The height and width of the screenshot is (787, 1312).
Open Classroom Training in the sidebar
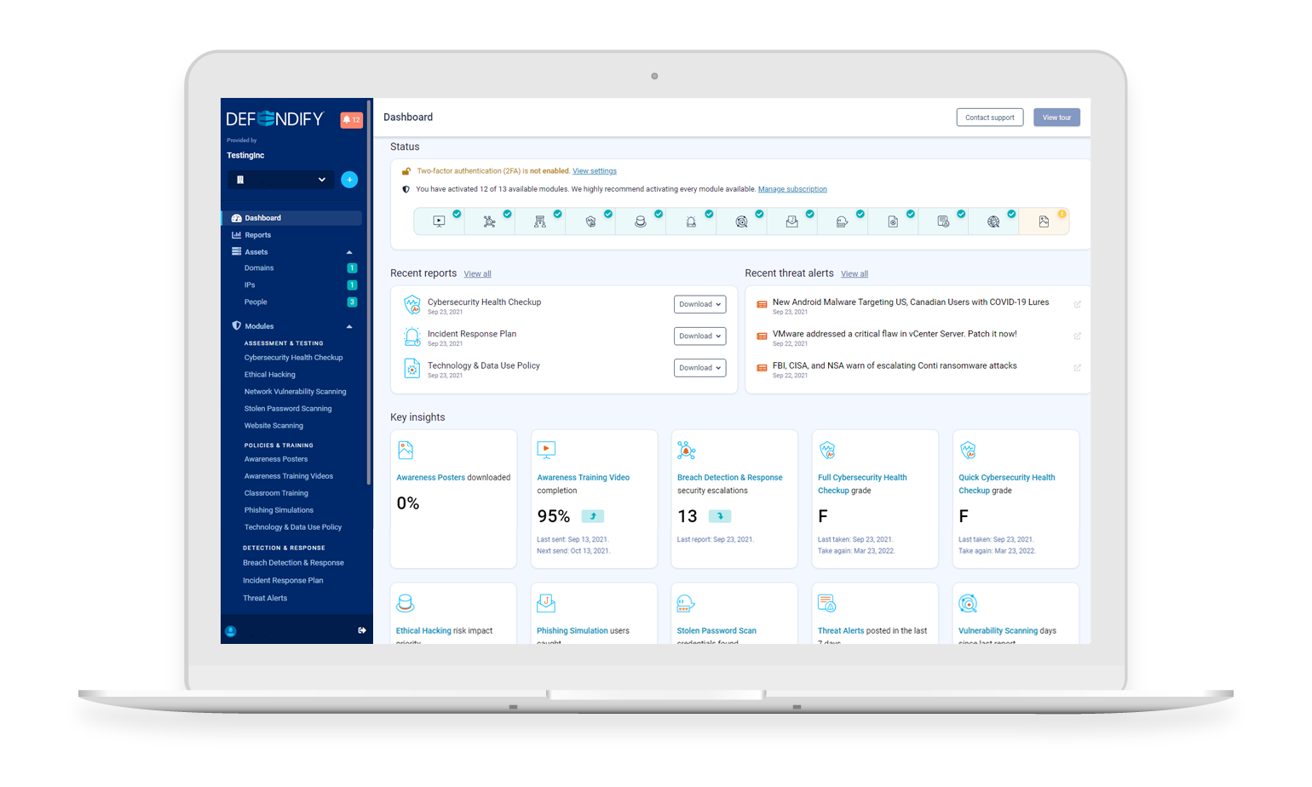point(276,493)
